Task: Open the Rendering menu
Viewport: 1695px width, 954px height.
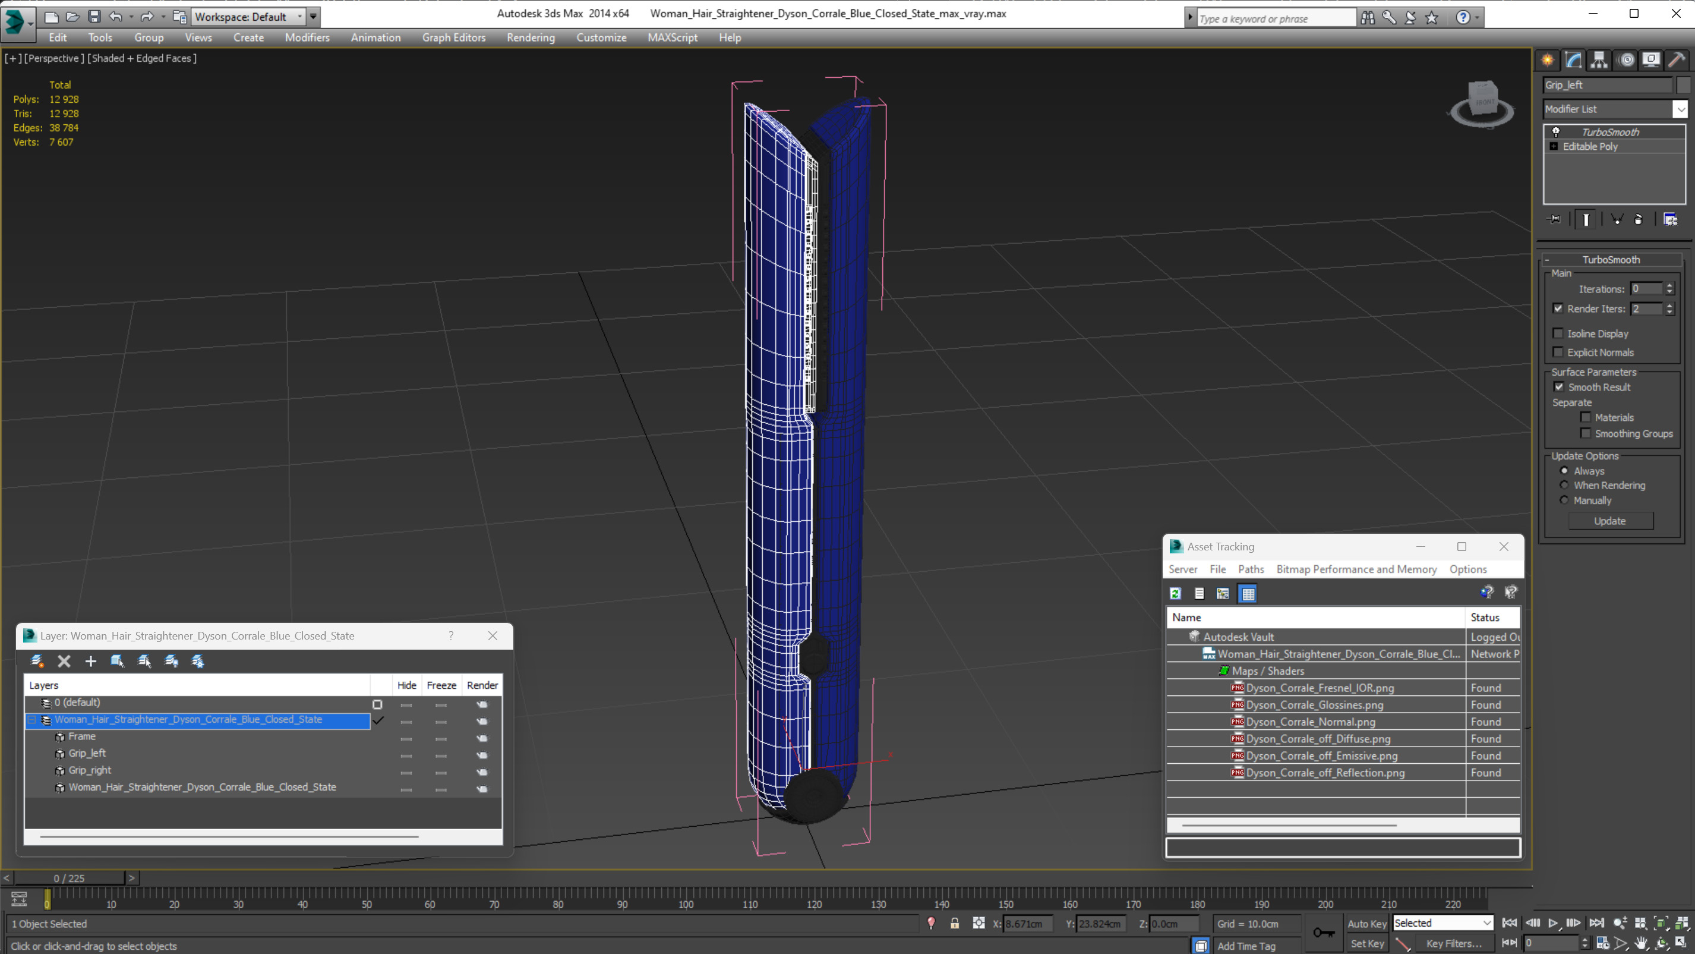Action: (x=531, y=37)
